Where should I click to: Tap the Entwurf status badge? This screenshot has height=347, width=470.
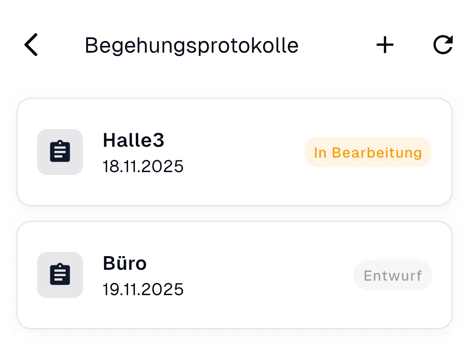click(x=393, y=275)
